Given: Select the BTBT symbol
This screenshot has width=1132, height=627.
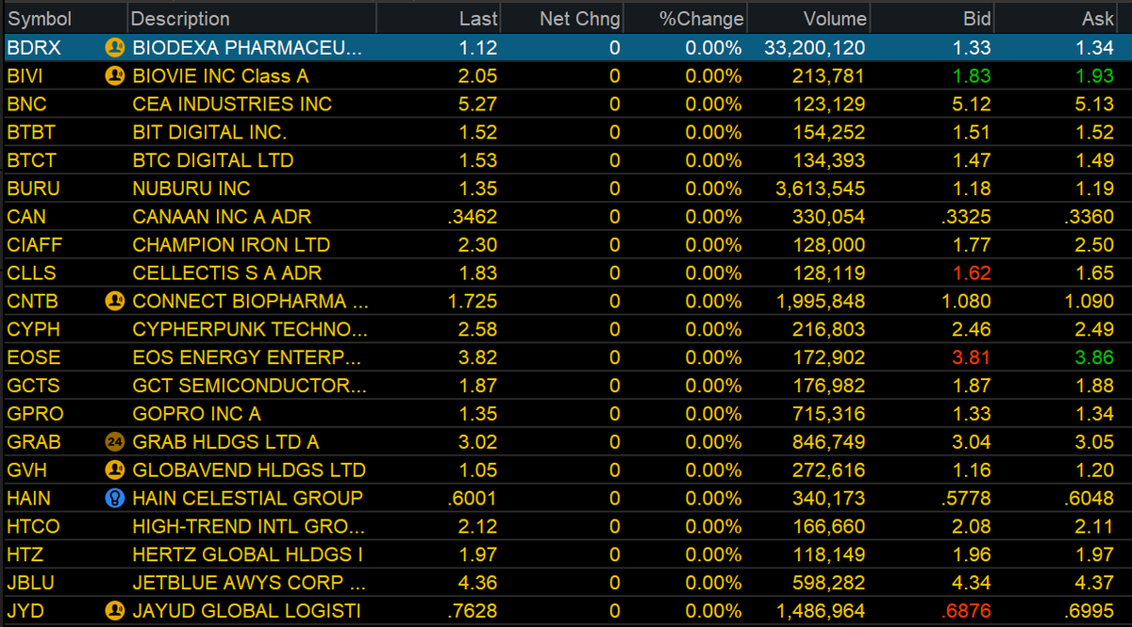Looking at the screenshot, I should coord(32,132).
